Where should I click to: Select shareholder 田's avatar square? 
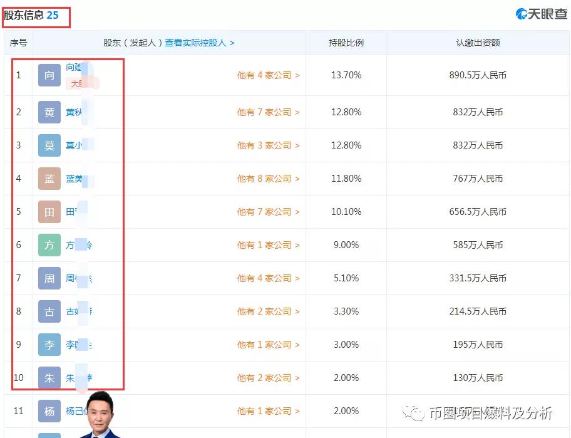tap(49, 212)
